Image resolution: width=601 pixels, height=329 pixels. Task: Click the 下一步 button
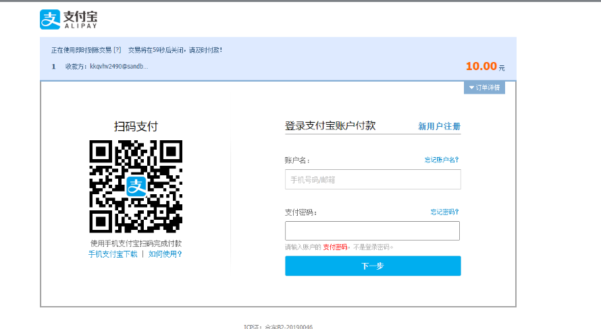[x=373, y=266]
